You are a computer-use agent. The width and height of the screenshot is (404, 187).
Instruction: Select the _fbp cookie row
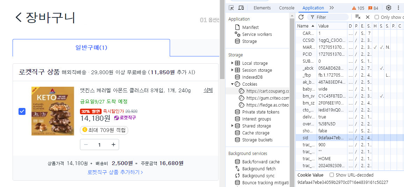tap(350, 75)
